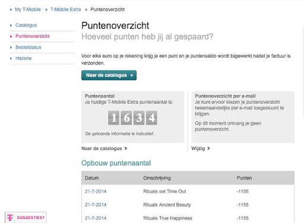The width and height of the screenshot is (304, 223).
Task: Click -1155 points for Rituals Ancient Beauty
Action: click(x=243, y=205)
